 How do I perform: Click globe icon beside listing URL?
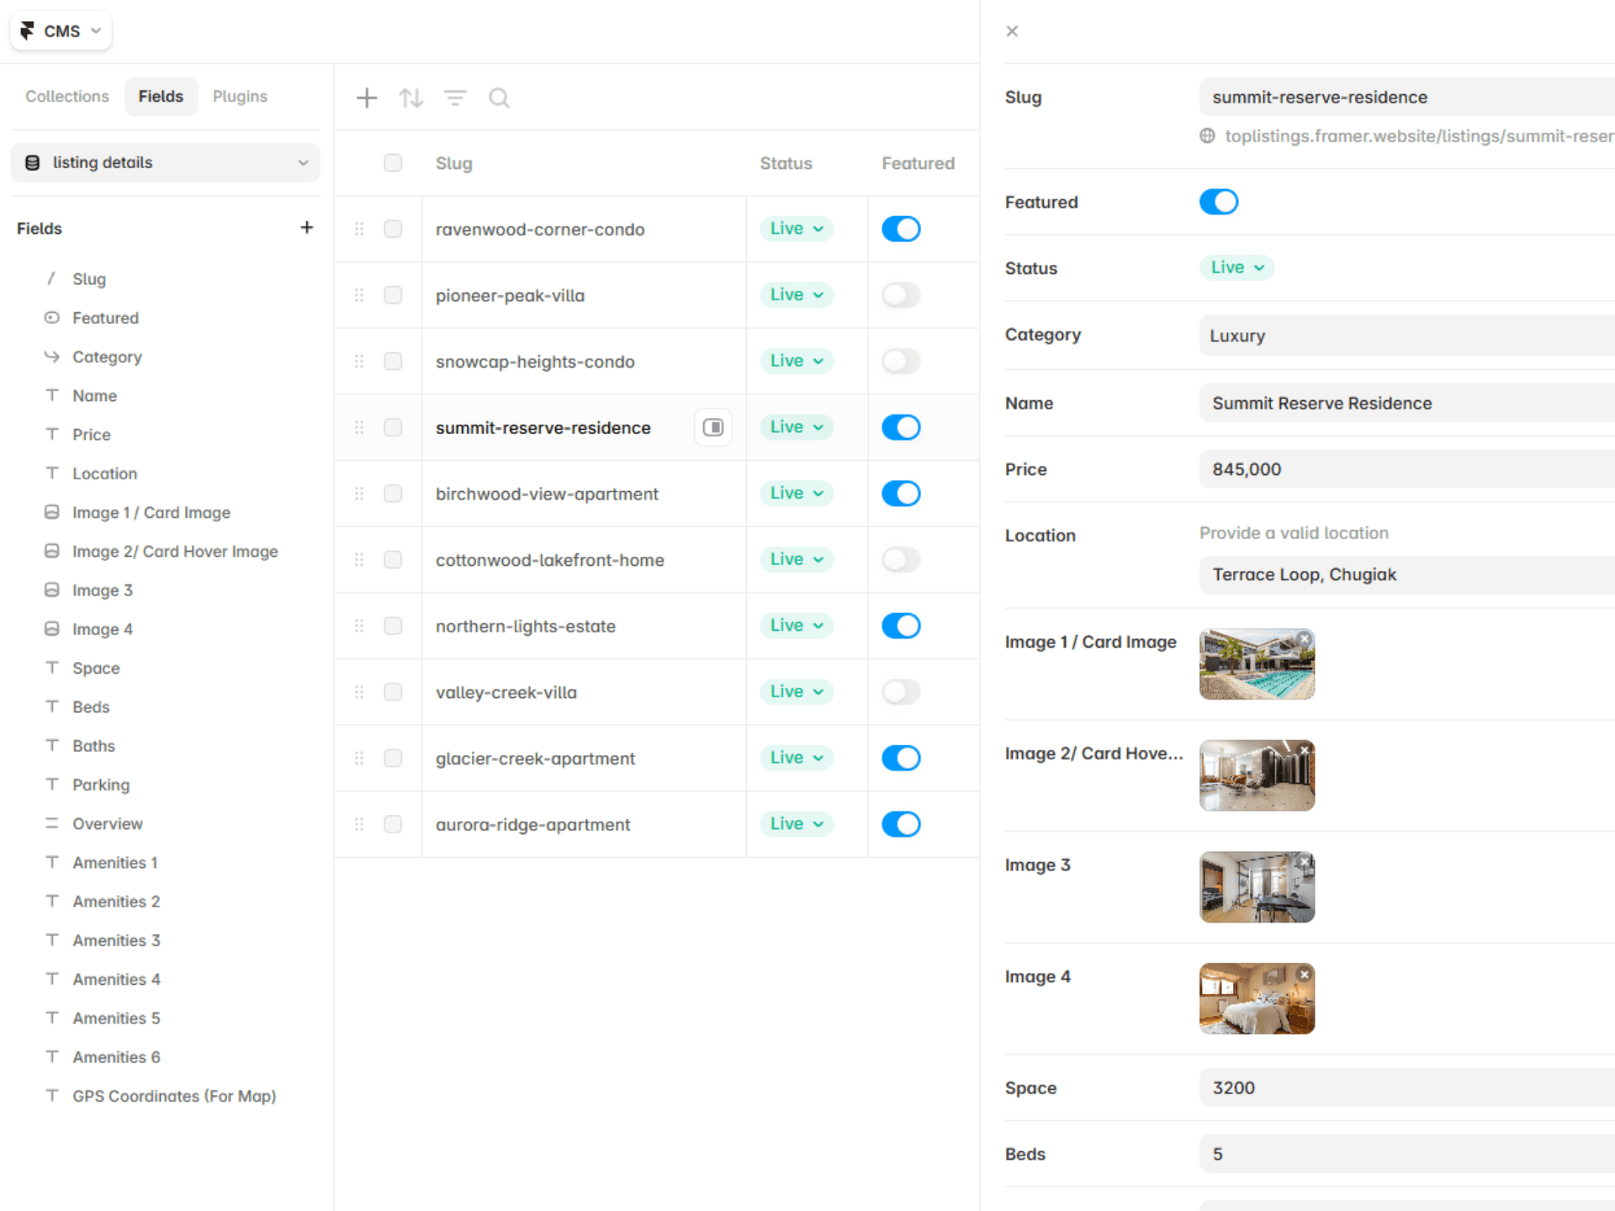coord(1207,136)
